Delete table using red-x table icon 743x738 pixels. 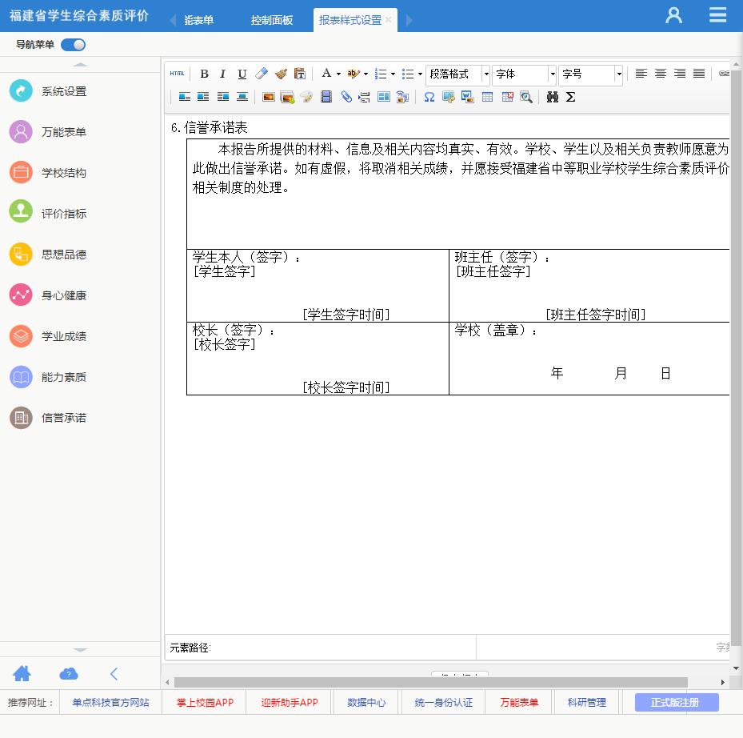508,97
